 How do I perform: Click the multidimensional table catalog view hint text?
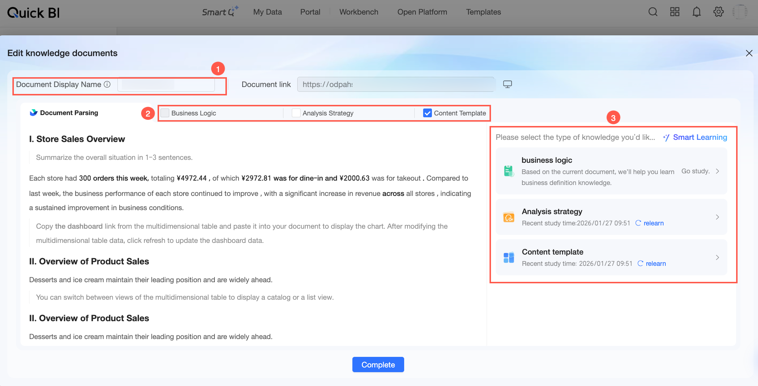pos(185,297)
